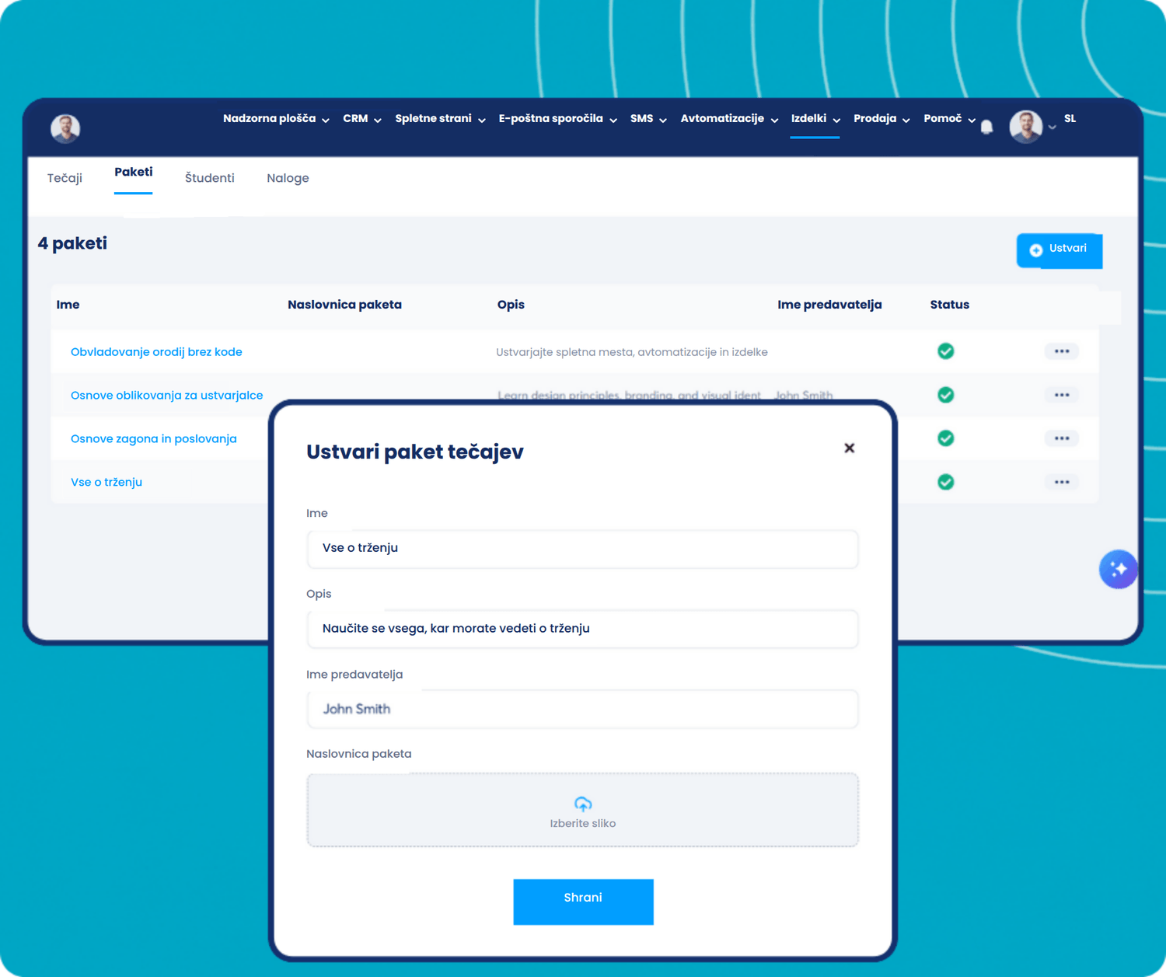Open options menu for Obvladovanje orodij brez kode
The width and height of the screenshot is (1166, 977).
point(1062,351)
